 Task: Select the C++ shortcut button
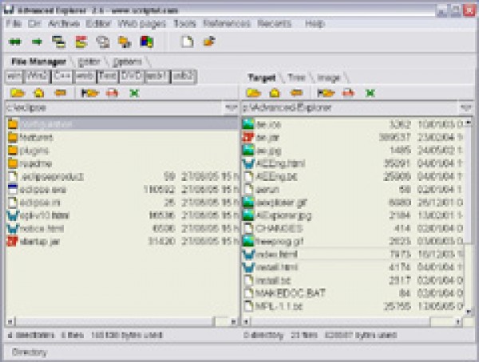[x=61, y=76]
